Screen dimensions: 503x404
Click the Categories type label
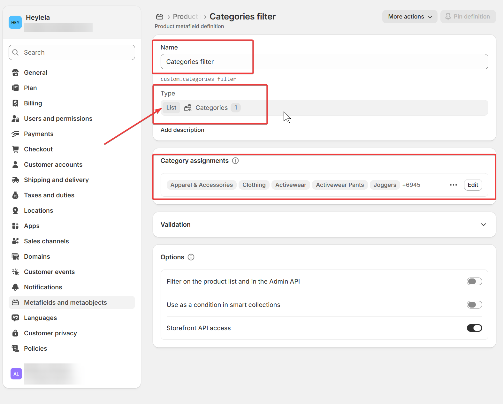(211, 108)
